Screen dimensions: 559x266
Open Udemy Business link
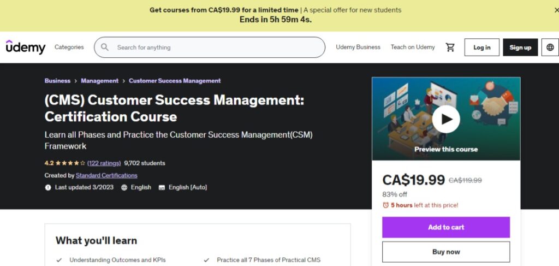(x=358, y=47)
